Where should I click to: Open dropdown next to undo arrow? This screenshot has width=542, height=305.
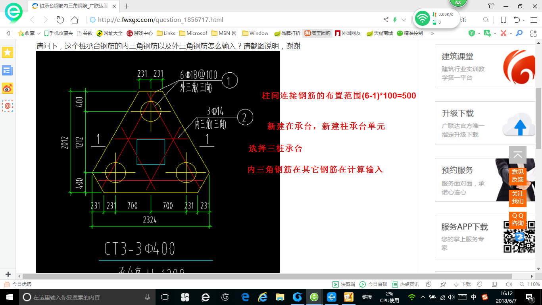click(x=523, y=20)
